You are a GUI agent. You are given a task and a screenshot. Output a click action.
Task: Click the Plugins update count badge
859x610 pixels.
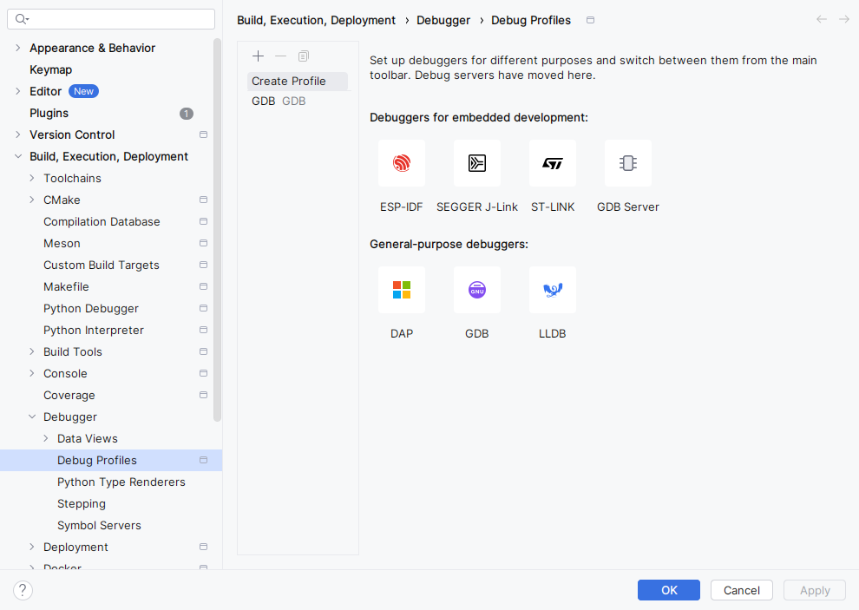point(187,114)
